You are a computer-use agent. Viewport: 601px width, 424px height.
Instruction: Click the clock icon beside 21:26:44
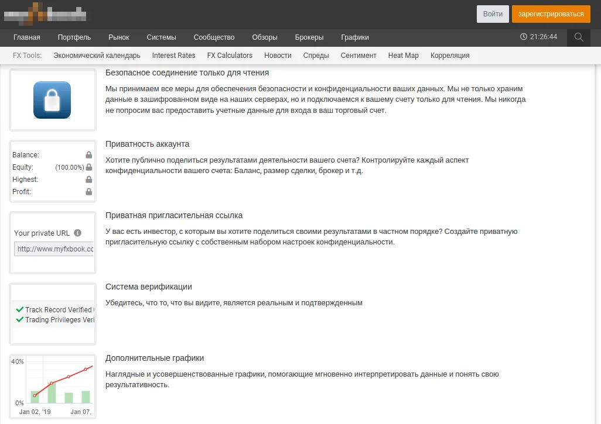pyautogui.click(x=523, y=37)
